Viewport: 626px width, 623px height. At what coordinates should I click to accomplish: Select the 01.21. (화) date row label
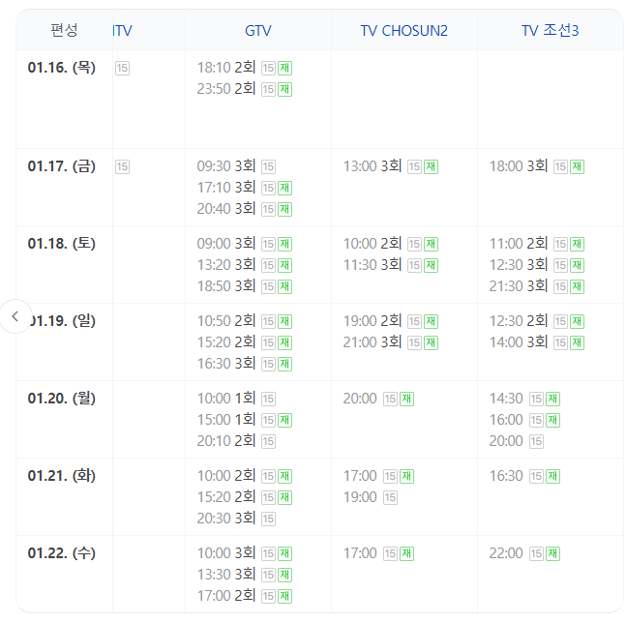[x=62, y=476]
